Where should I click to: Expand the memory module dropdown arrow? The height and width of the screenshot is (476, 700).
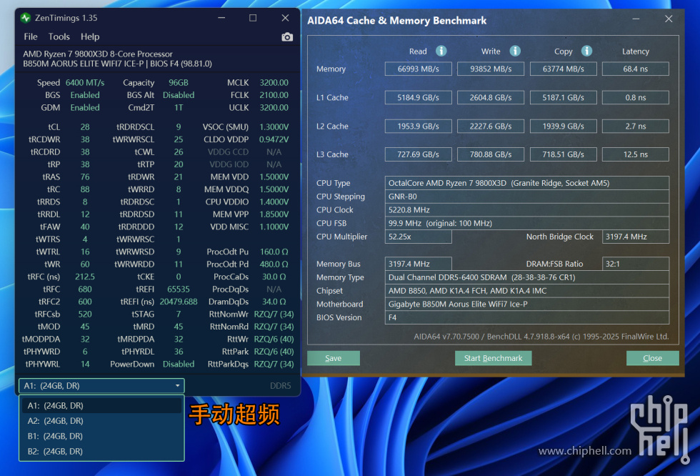(177, 386)
